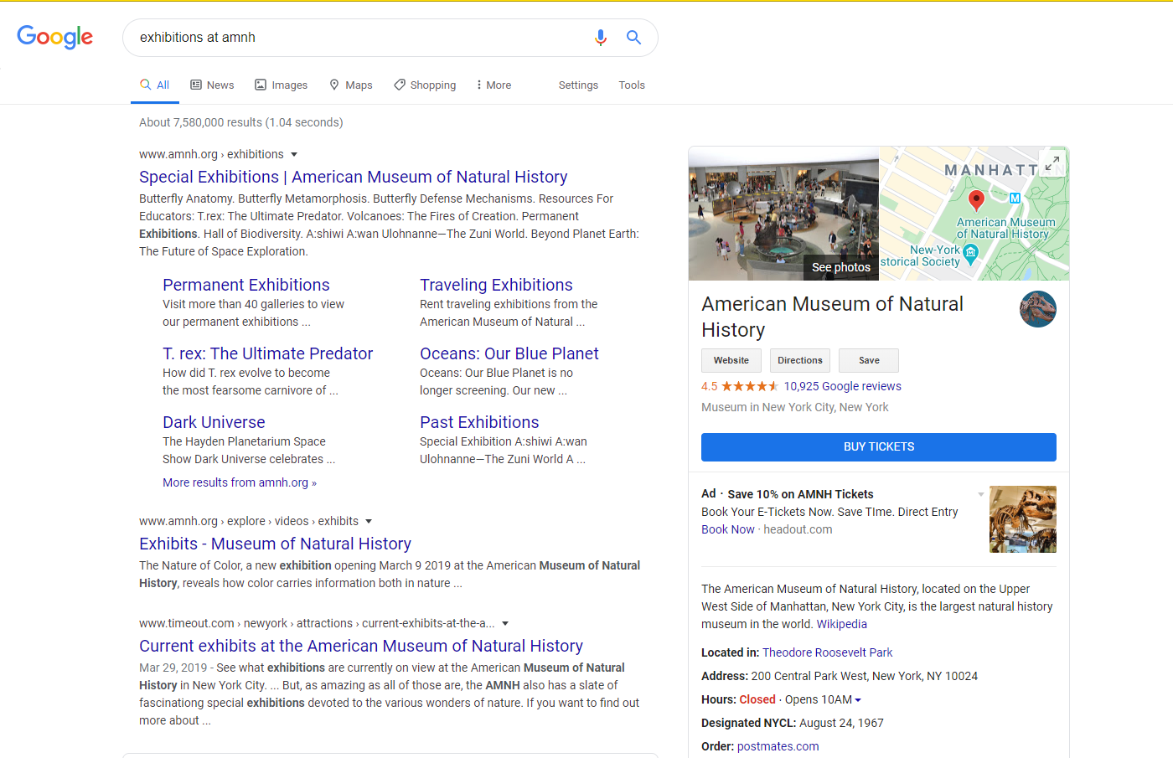Open Exhibits - Museum of Natural History result

[x=275, y=544]
